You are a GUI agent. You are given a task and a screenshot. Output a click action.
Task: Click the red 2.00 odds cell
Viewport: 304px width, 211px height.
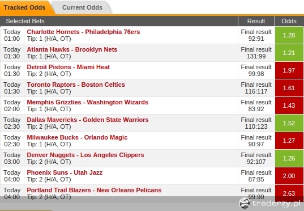pyautogui.click(x=289, y=176)
